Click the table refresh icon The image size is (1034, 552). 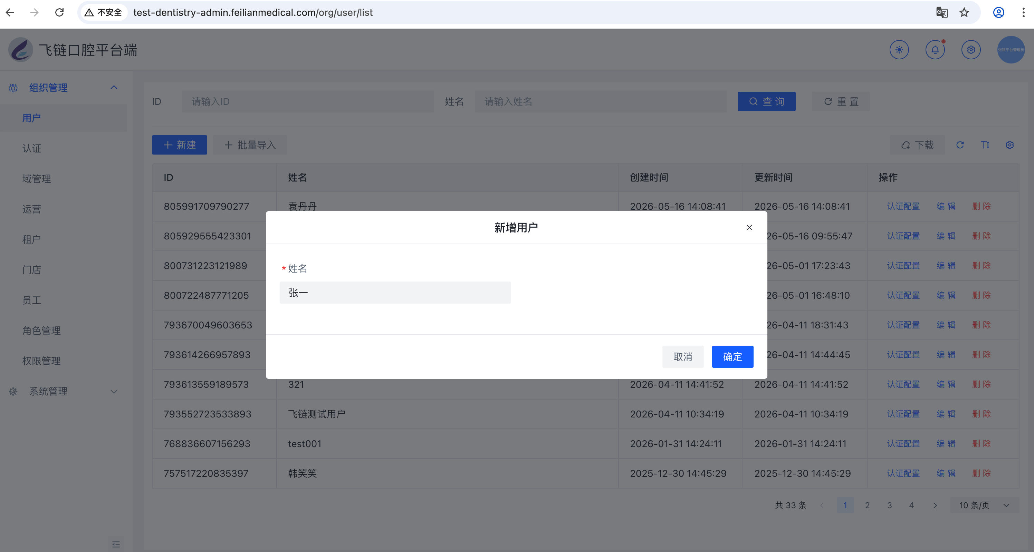tap(960, 145)
